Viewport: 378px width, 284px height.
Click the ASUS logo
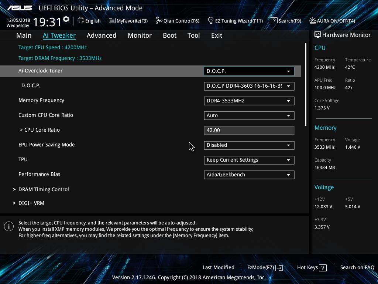point(19,8)
